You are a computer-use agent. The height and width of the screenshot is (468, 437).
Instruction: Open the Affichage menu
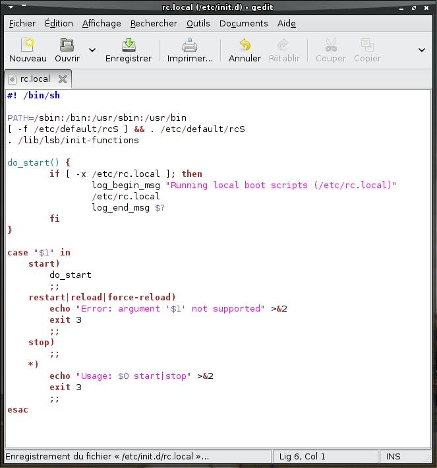coord(102,23)
